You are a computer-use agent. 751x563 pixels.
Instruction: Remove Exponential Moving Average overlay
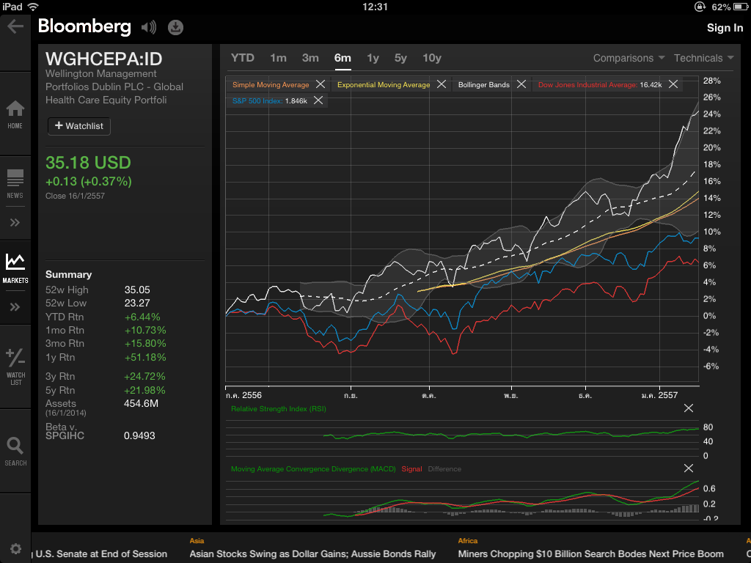click(x=441, y=84)
